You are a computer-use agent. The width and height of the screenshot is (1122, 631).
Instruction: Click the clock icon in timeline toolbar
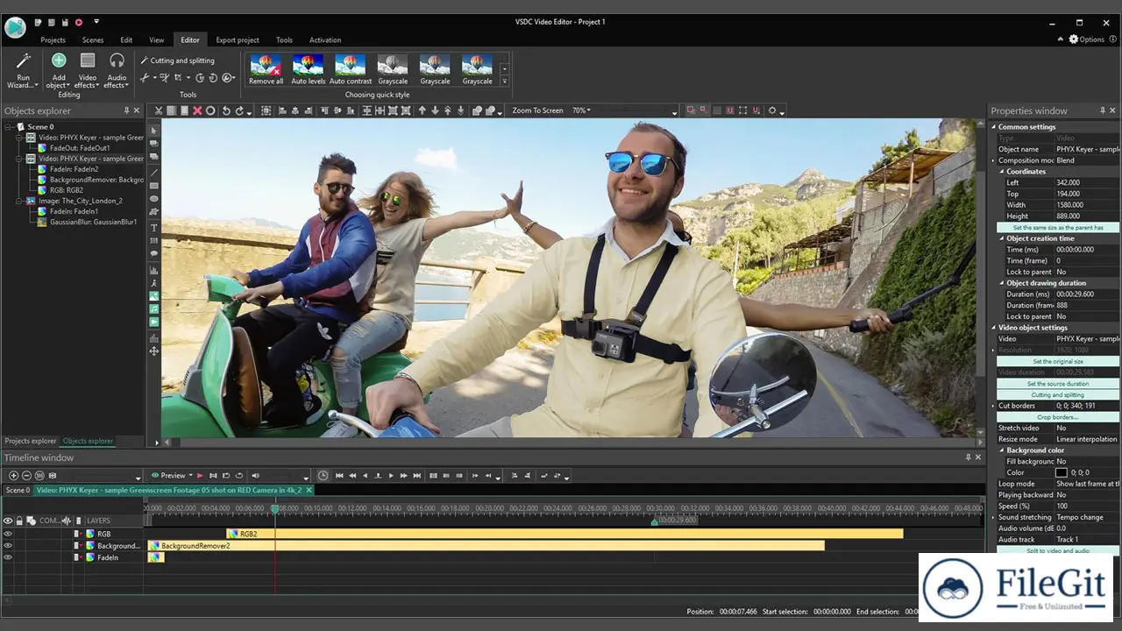click(323, 475)
